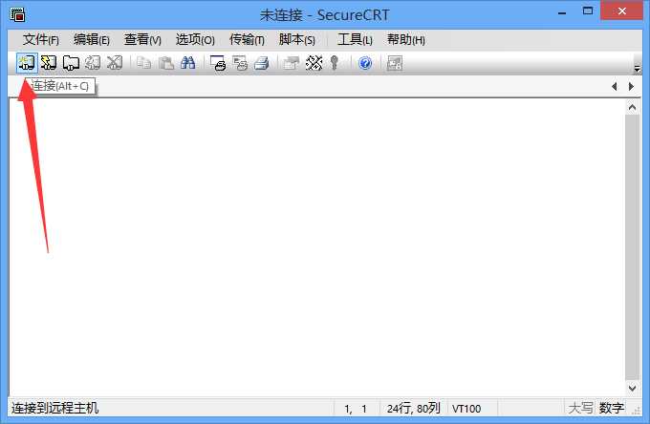Open the 帮助(H) menu

point(406,40)
